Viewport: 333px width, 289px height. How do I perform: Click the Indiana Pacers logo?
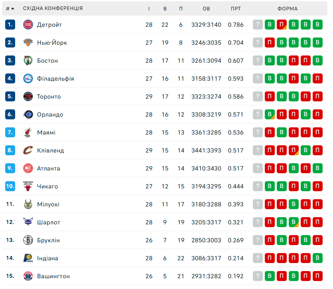[28, 258]
